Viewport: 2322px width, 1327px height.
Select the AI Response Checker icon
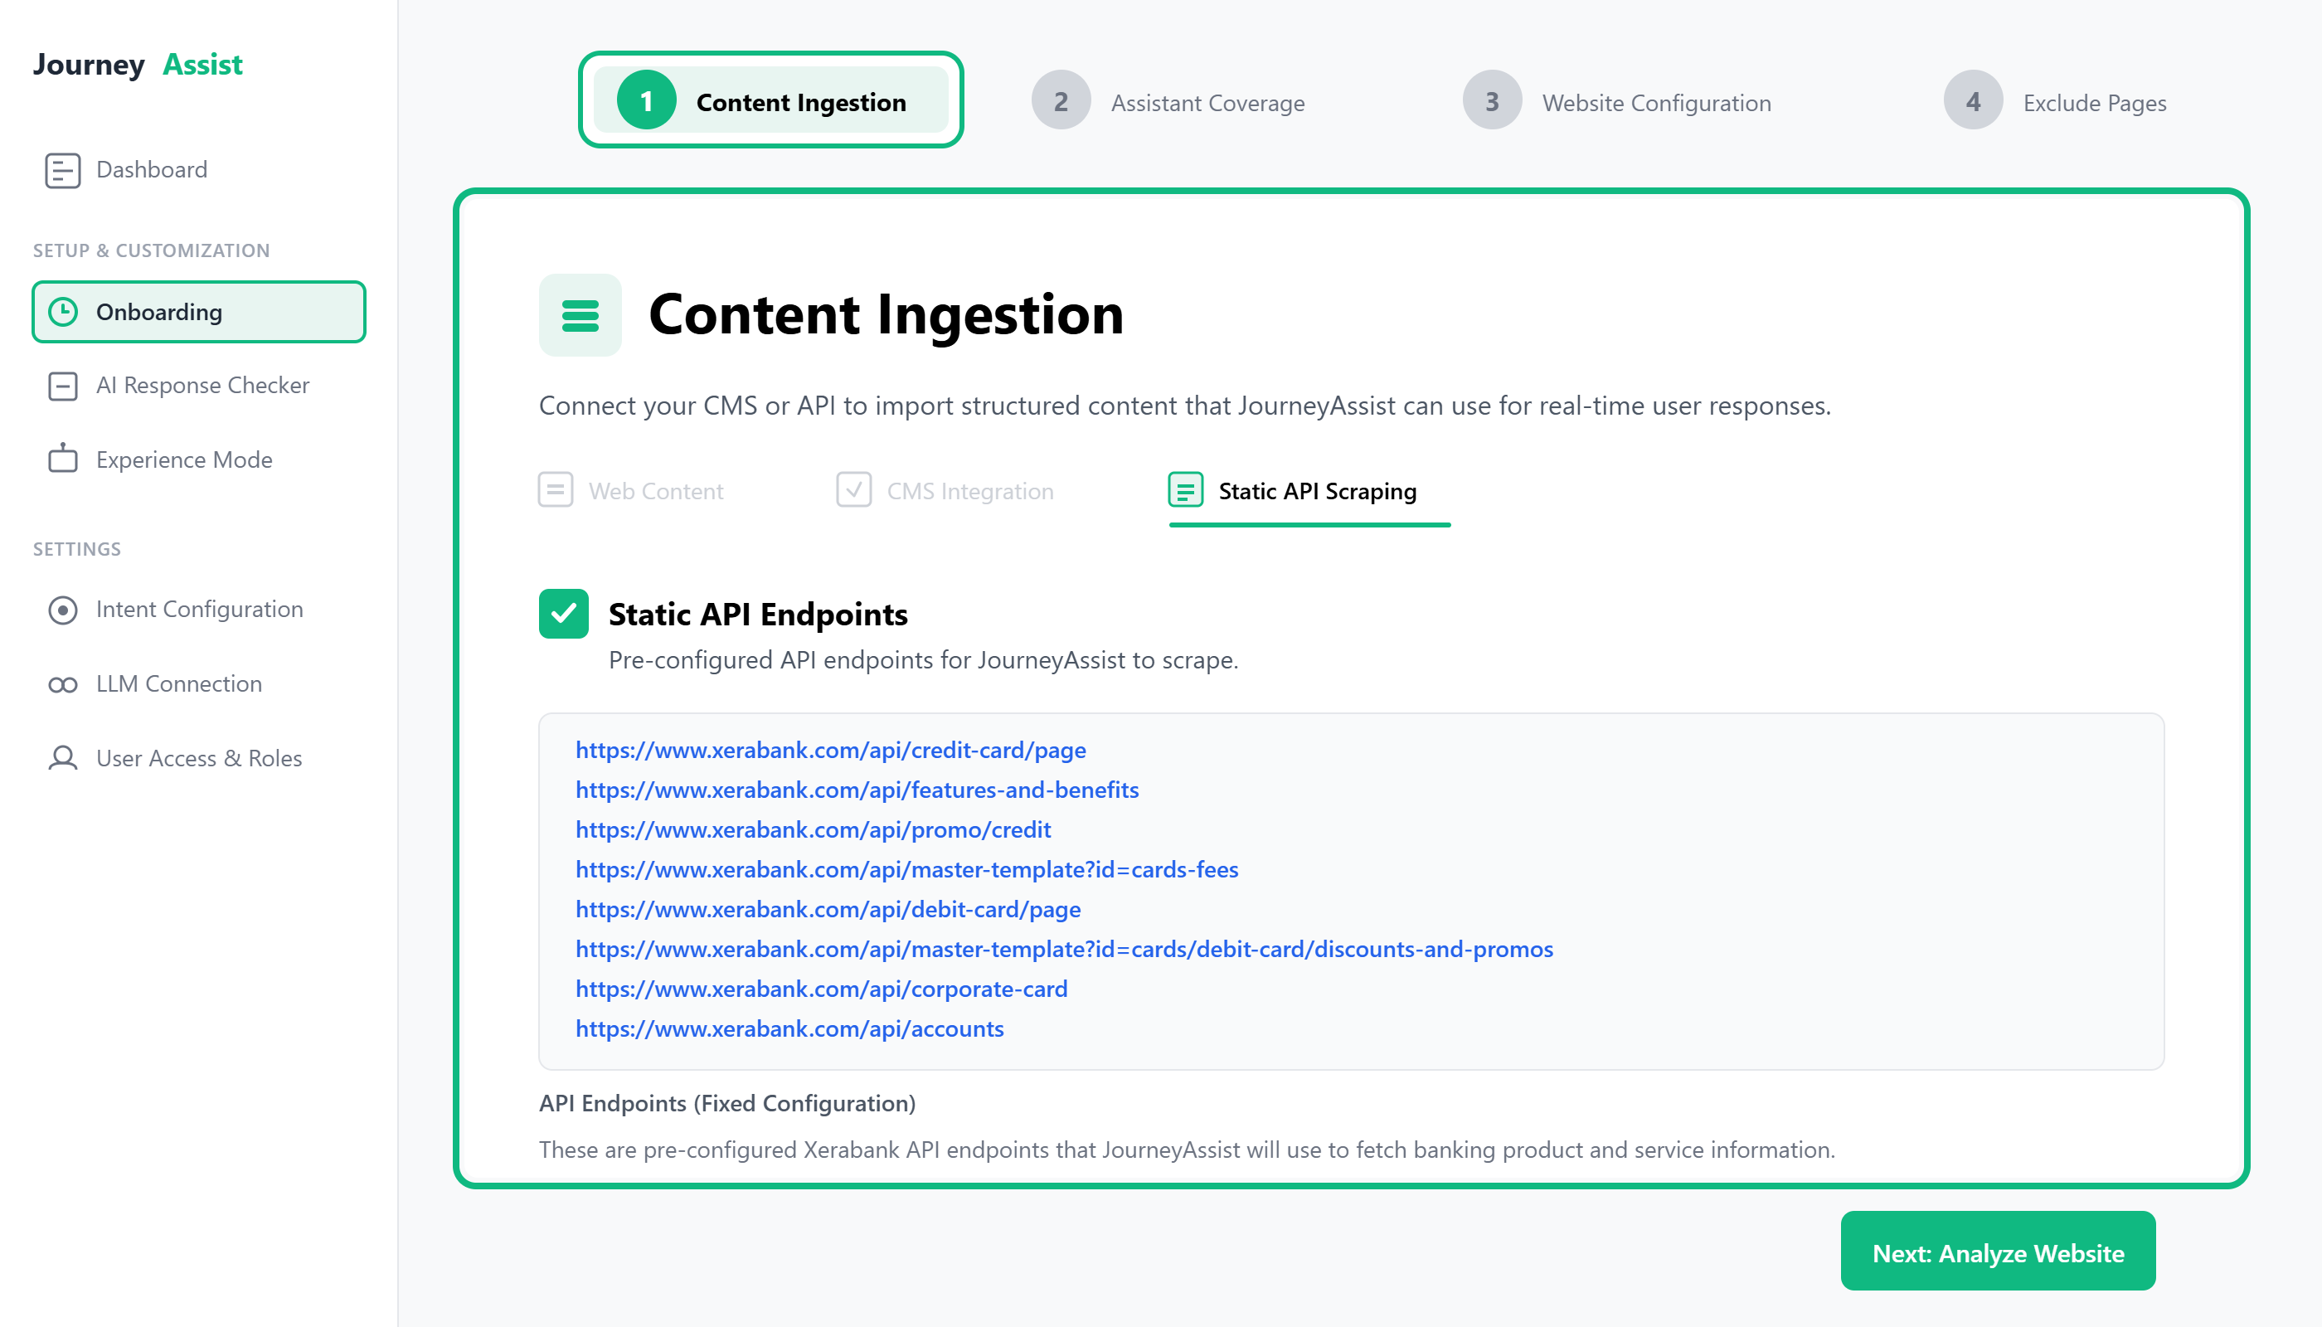pyautogui.click(x=63, y=386)
